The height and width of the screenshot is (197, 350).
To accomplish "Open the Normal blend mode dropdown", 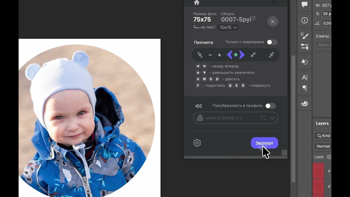I will 323,146.
